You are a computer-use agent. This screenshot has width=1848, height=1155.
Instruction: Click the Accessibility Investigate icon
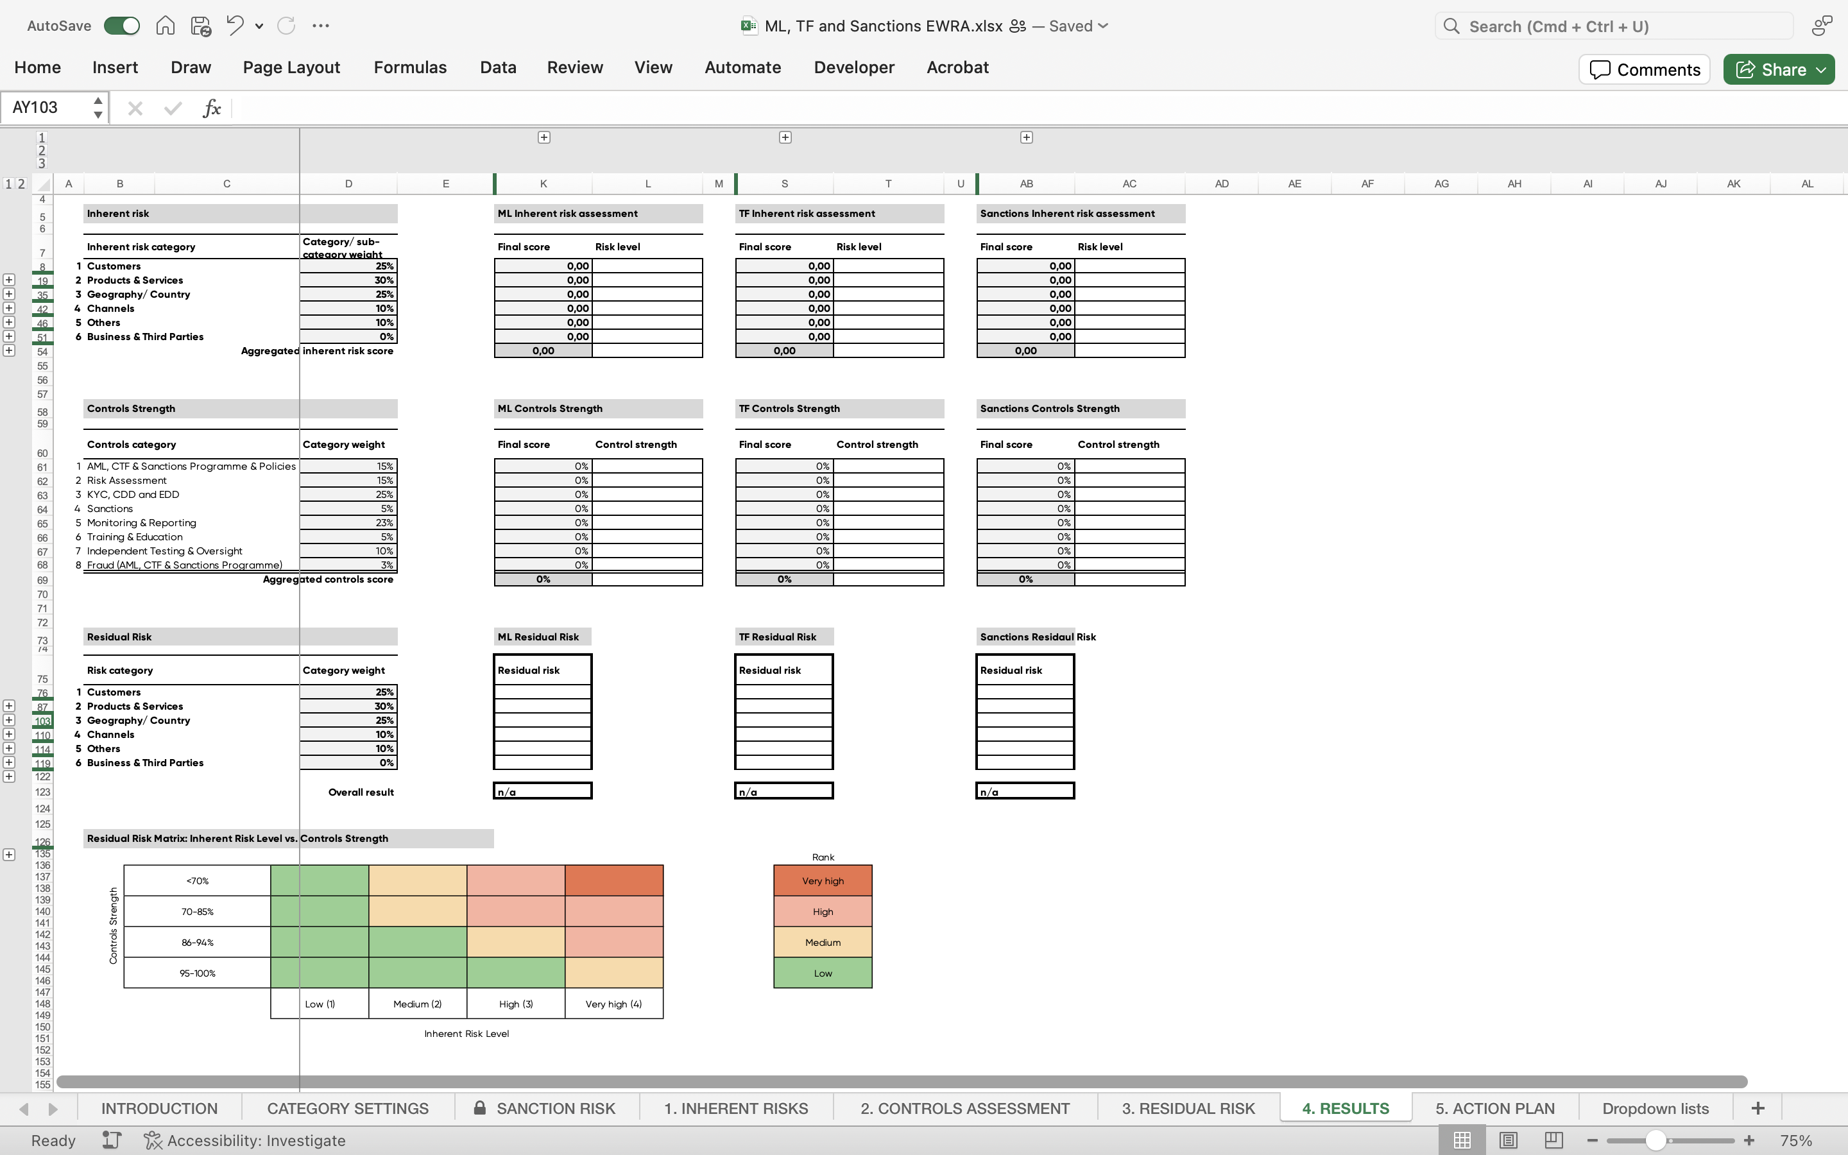pos(152,1140)
